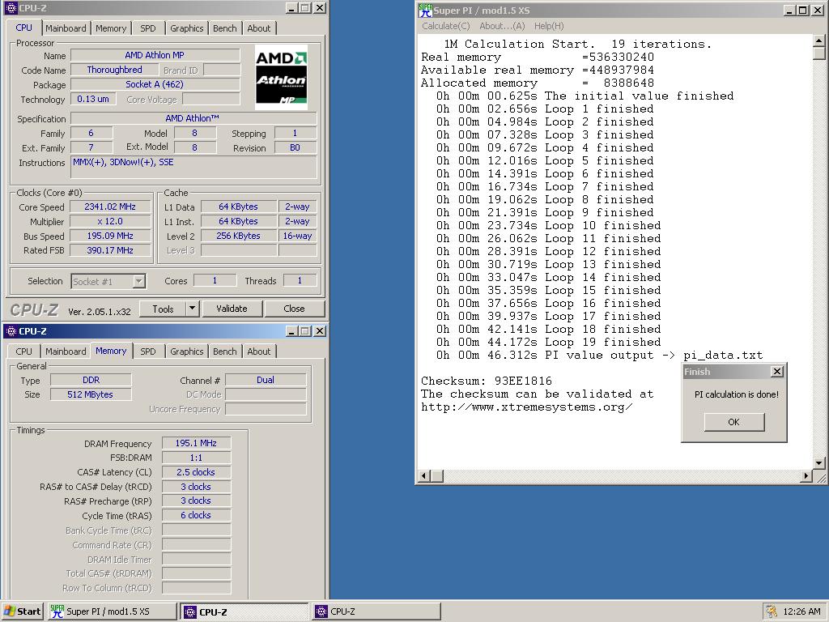The height and width of the screenshot is (622, 829).
Task: Click the scroll-left arrow in Super PI
Action: 423,476
